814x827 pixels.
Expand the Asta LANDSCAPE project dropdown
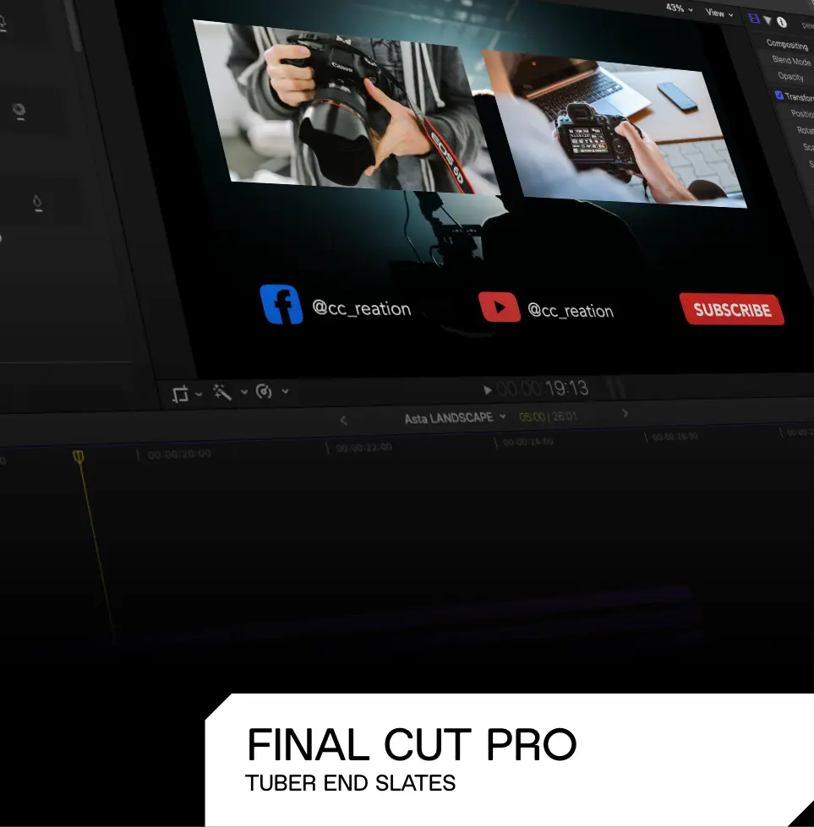pyautogui.click(x=503, y=416)
